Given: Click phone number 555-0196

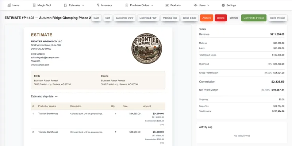Looking at the screenshot, I should click(35, 61).
